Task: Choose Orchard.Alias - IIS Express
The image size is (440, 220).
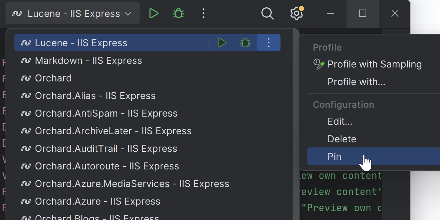Action: pyautogui.click(x=147, y=96)
